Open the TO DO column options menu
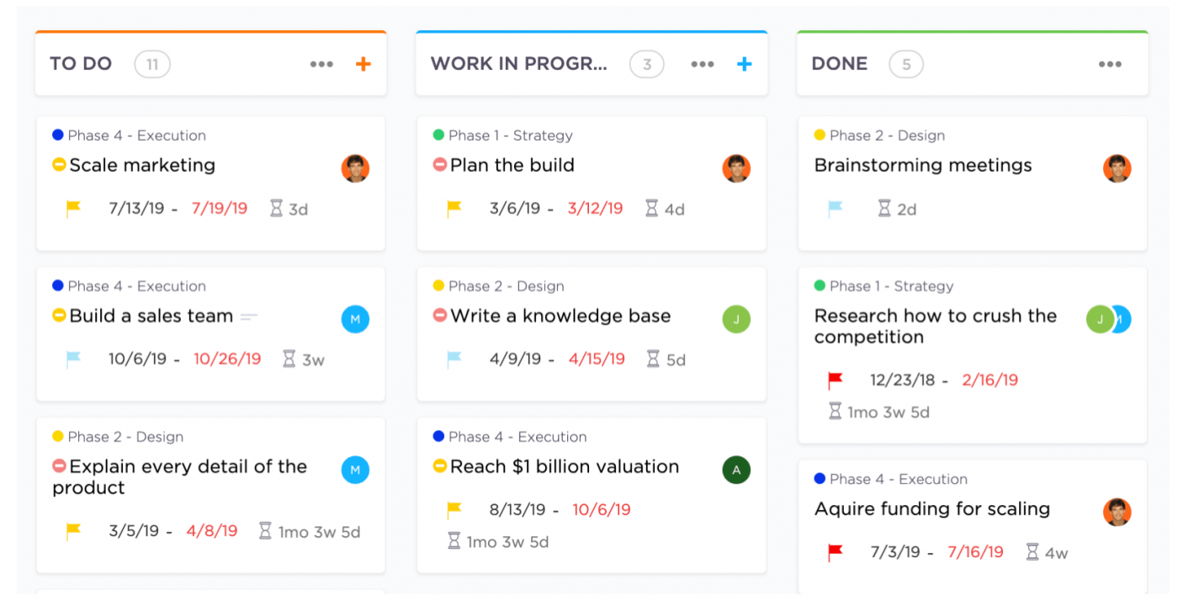 [321, 64]
